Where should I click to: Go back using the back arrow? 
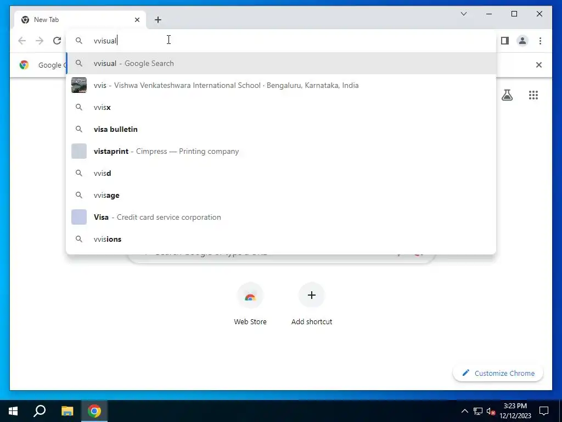pyautogui.click(x=22, y=41)
